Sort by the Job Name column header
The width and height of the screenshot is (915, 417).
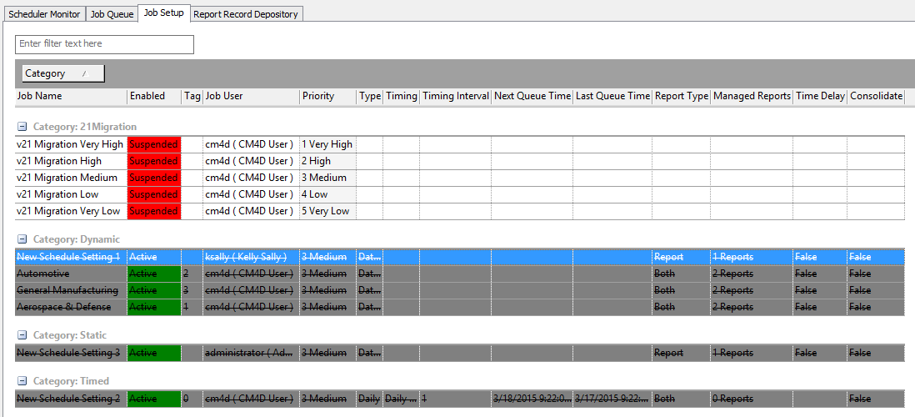coord(70,97)
